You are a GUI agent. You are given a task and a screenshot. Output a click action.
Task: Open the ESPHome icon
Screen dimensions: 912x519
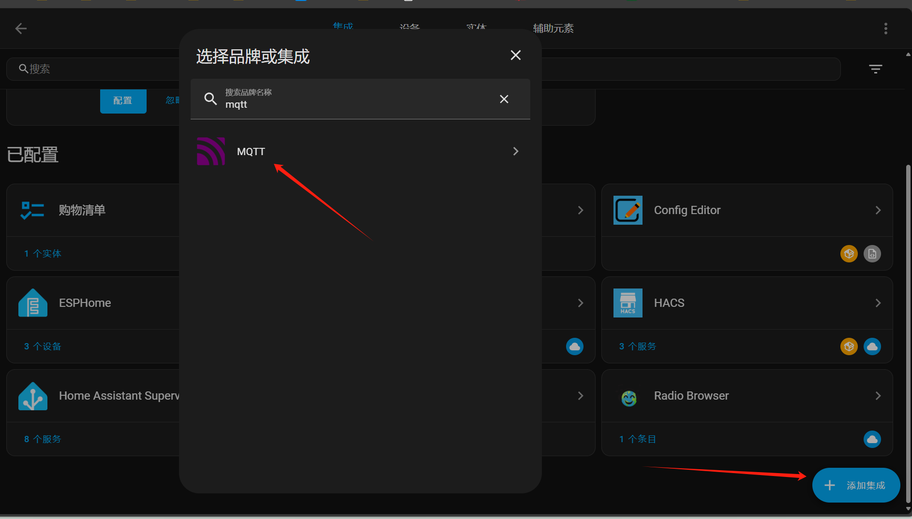tap(32, 303)
